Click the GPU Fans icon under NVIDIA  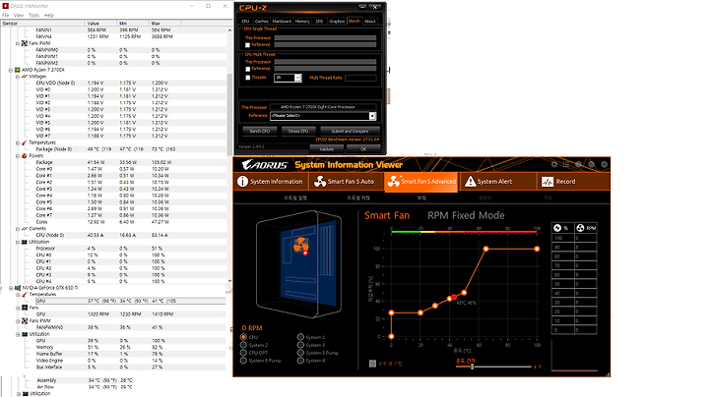point(25,308)
